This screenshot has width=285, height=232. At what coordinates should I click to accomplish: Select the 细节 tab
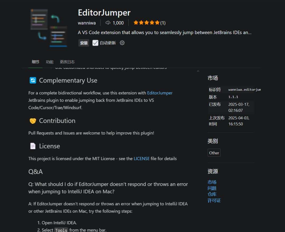(x=35, y=62)
